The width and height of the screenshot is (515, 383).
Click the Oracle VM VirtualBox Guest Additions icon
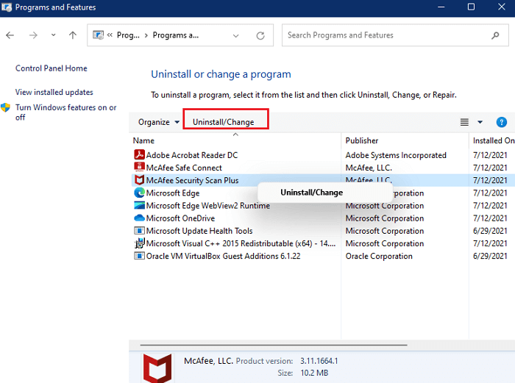coord(139,256)
